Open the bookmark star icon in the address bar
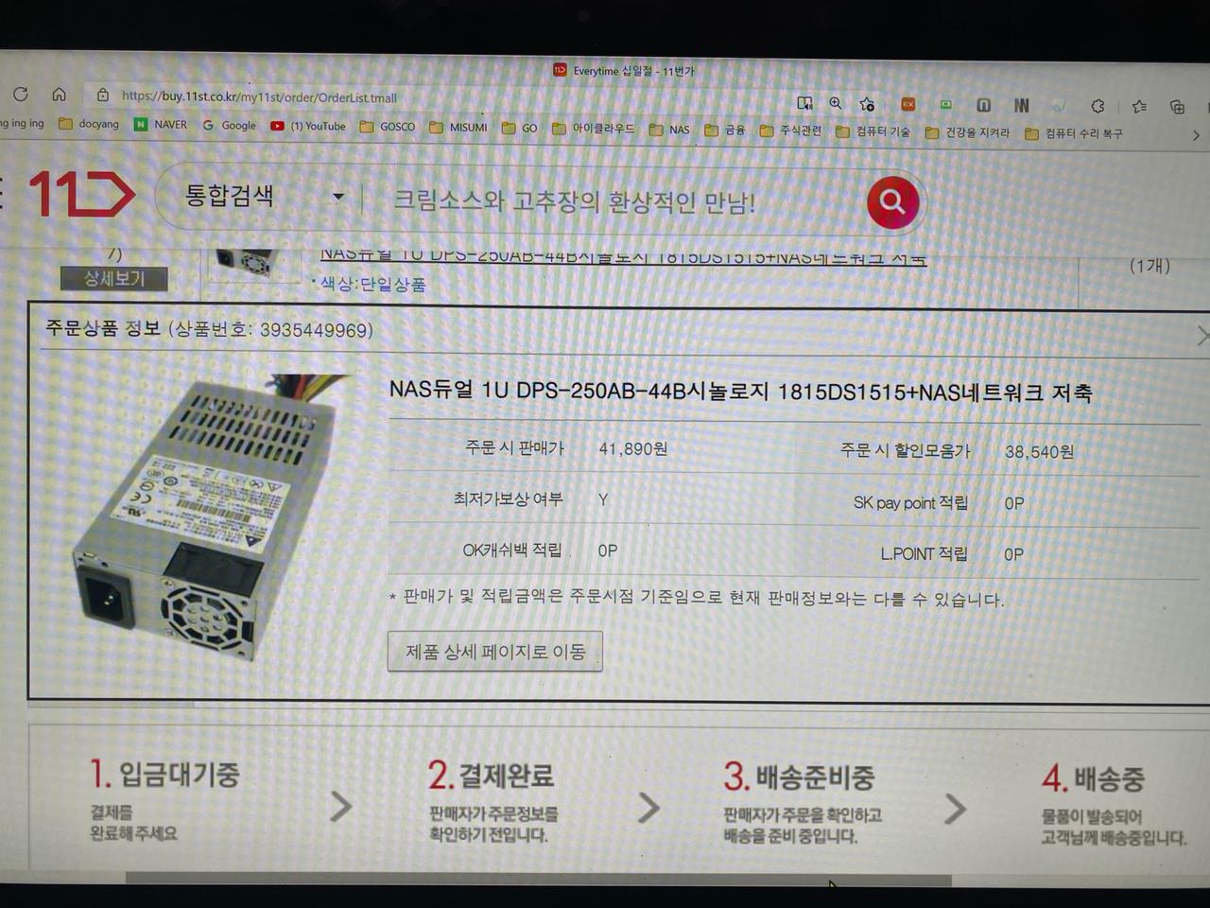1210x908 pixels. (x=867, y=104)
